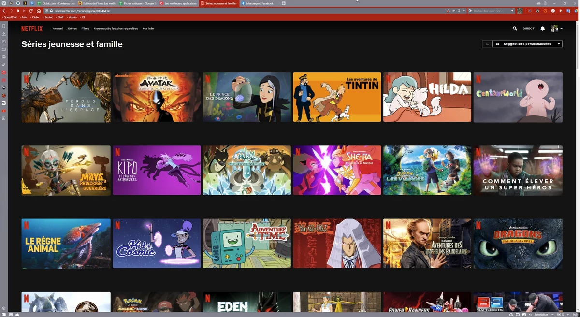Open the Séries menu item
This screenshot has width=580, height=317.
[x=72, y=29]
